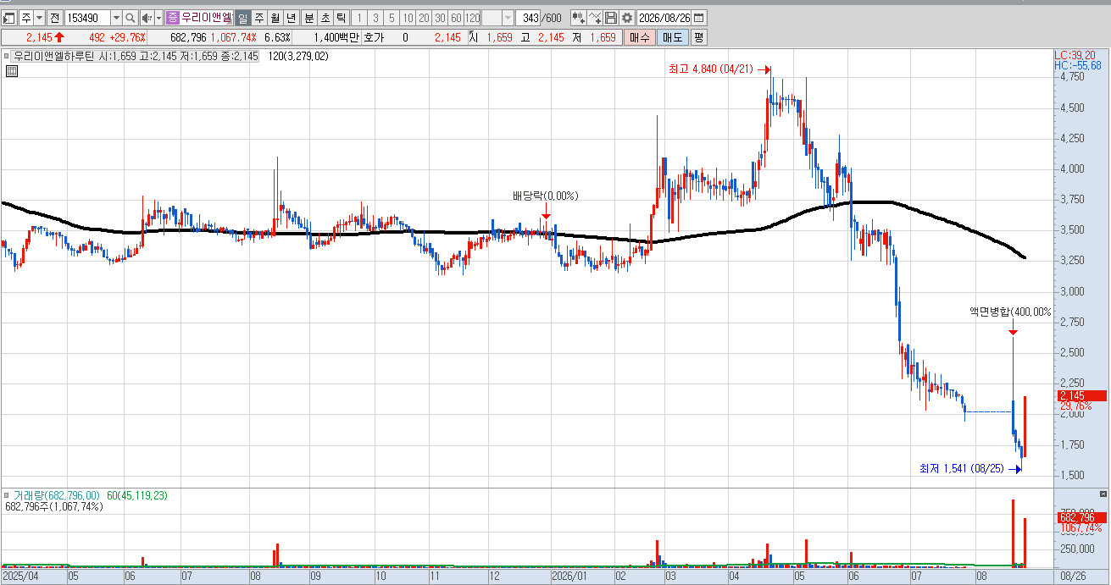Click the speaker sound icon

click(147, 18)
